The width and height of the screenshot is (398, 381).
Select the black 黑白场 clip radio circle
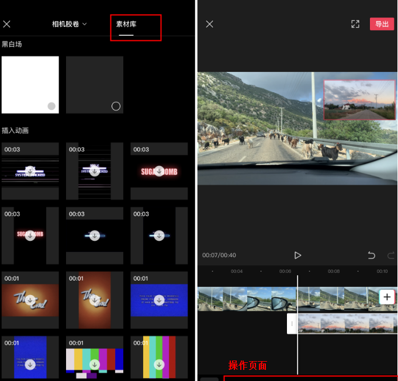116,106
